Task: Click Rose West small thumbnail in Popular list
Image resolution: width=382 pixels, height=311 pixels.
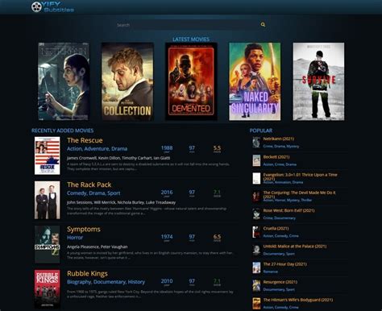Action: click(x=256, y=214)
